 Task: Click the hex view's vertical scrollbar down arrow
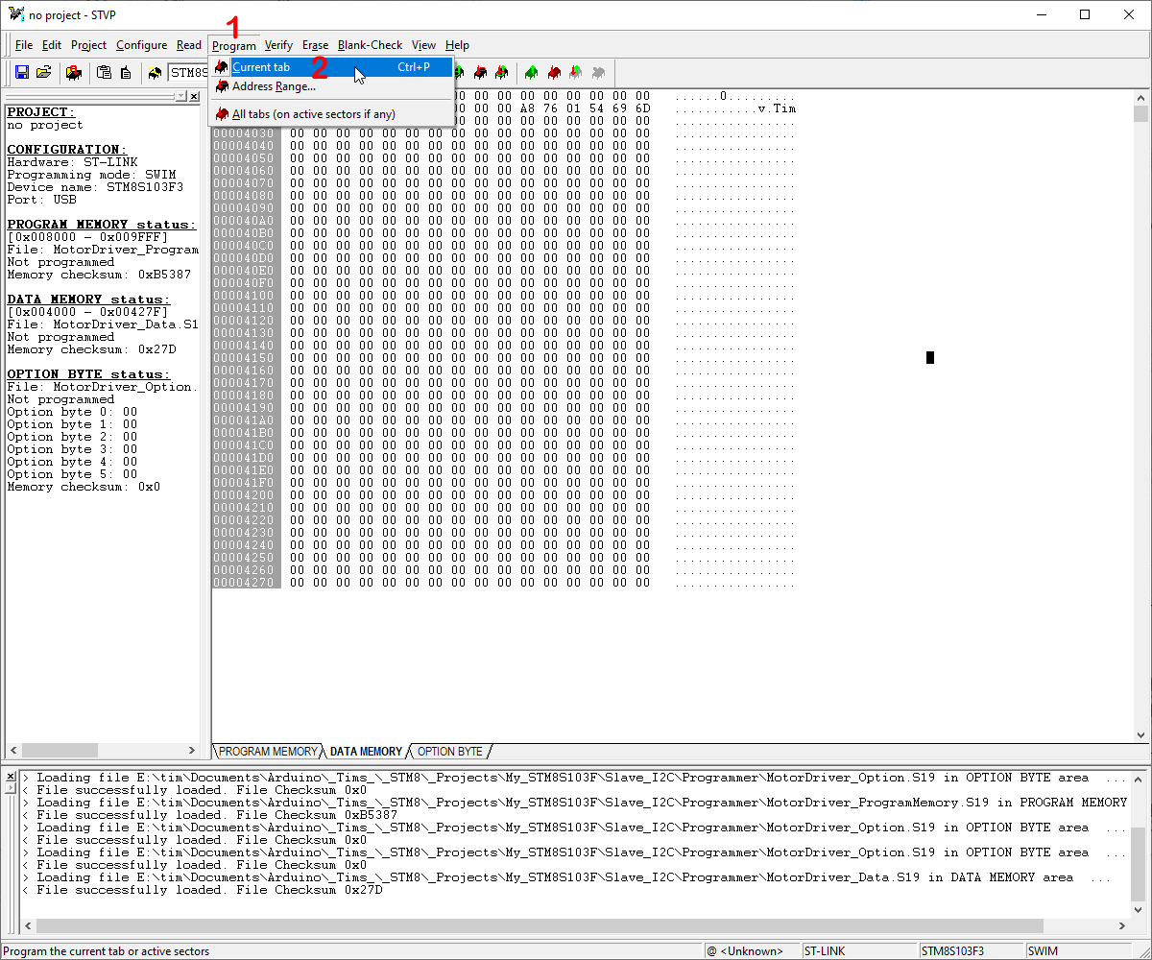[x=1140, y=733]
